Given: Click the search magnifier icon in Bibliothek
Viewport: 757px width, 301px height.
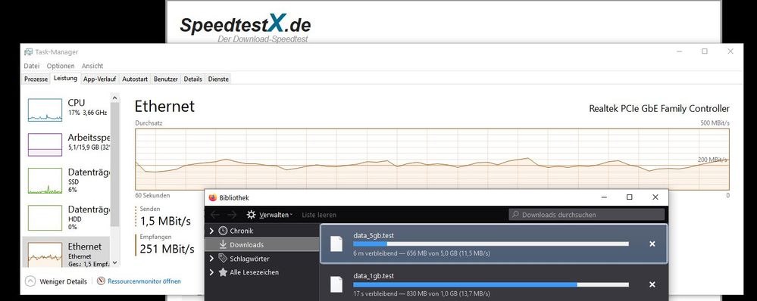Looking at the screenshot, I should click(515, 215).
